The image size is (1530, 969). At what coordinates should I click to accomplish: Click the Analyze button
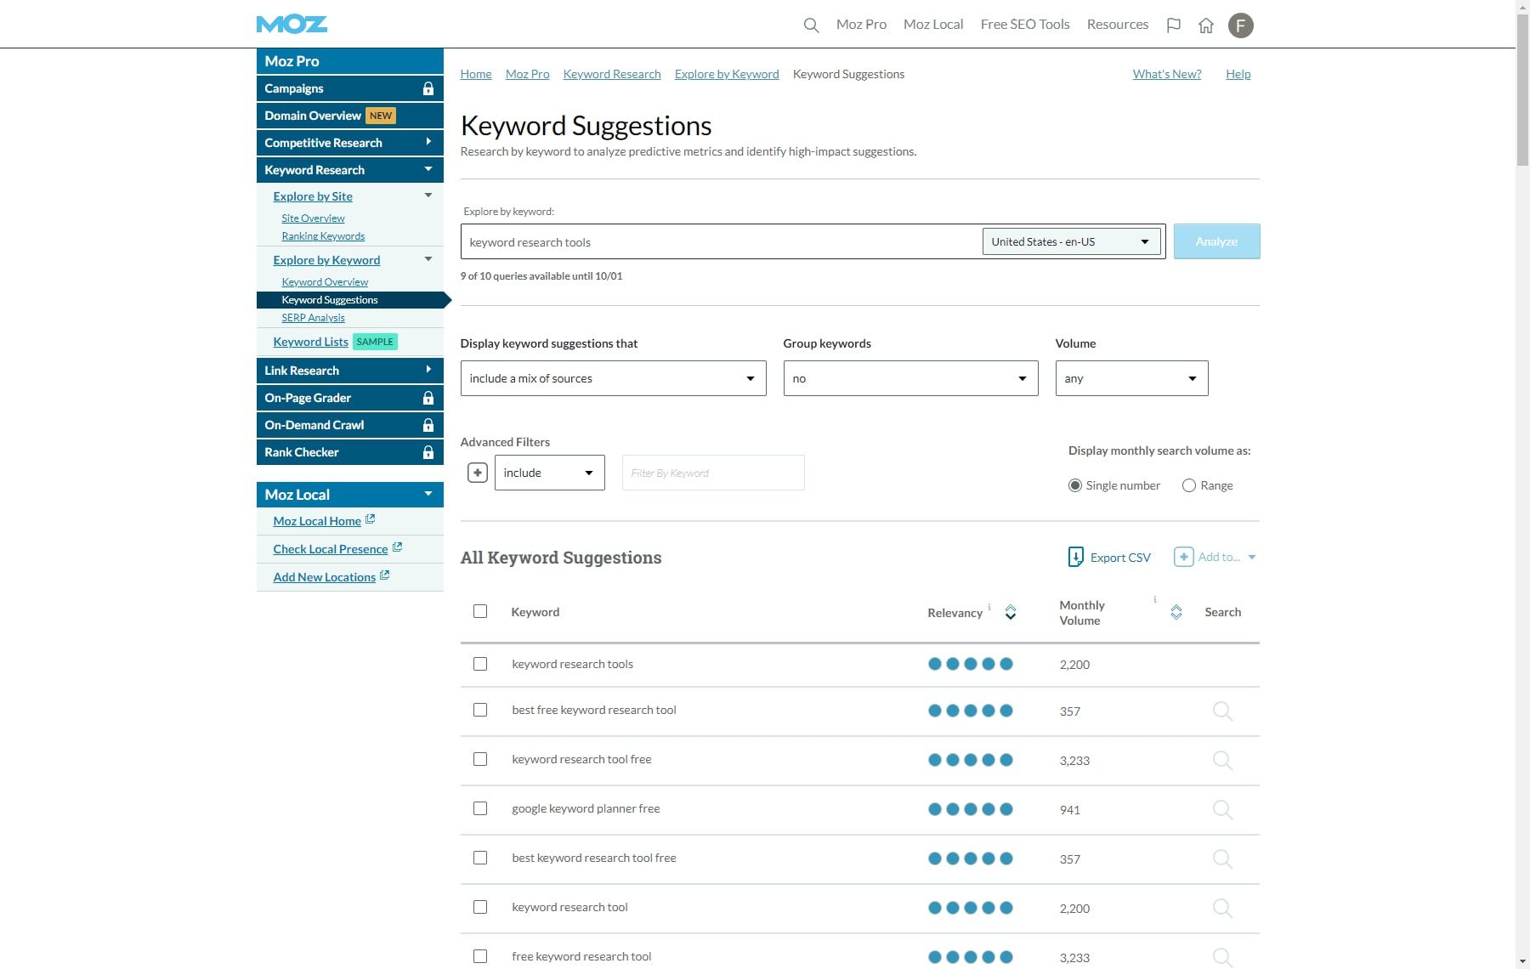[x=1216, y=241]
